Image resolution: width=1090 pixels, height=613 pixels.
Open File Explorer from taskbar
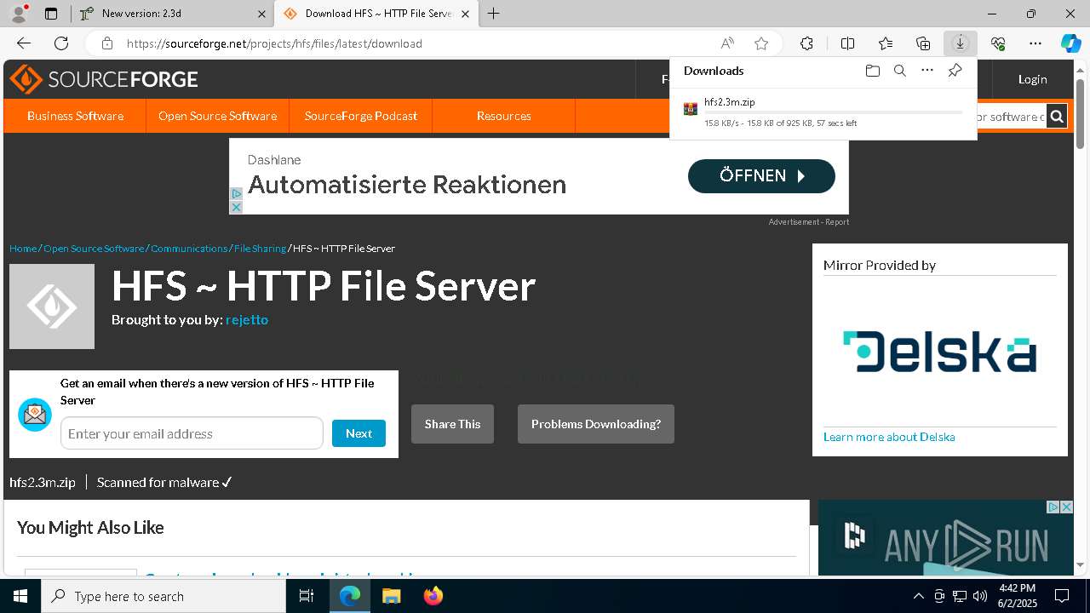391,596
